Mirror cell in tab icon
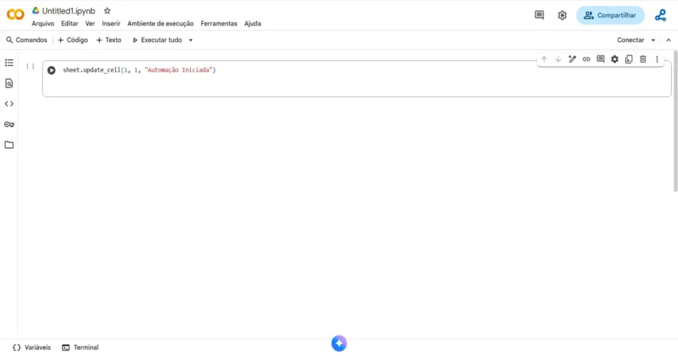 [x=629, y=59]
